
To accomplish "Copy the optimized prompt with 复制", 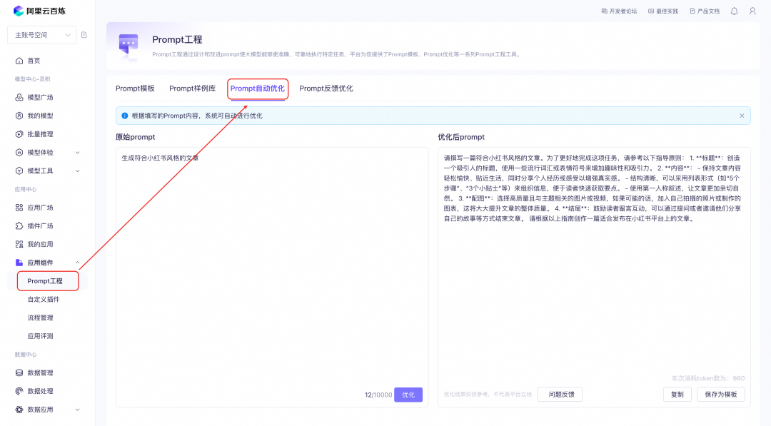I will pos(677,394).
